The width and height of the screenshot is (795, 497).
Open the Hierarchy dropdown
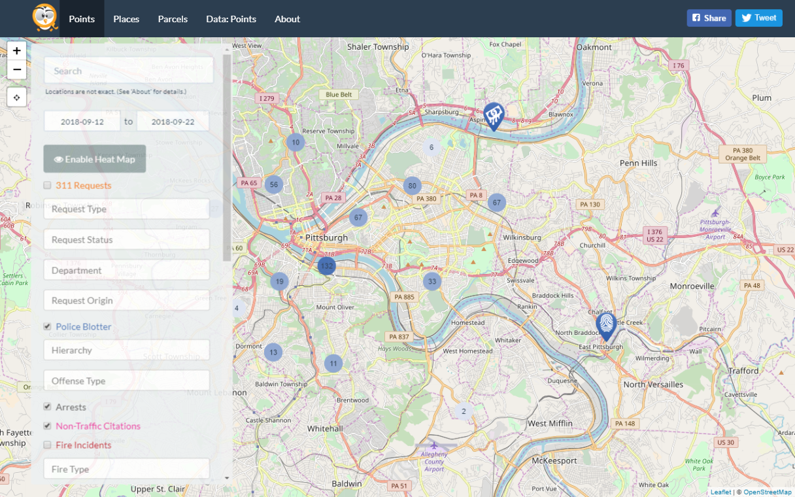126,351
